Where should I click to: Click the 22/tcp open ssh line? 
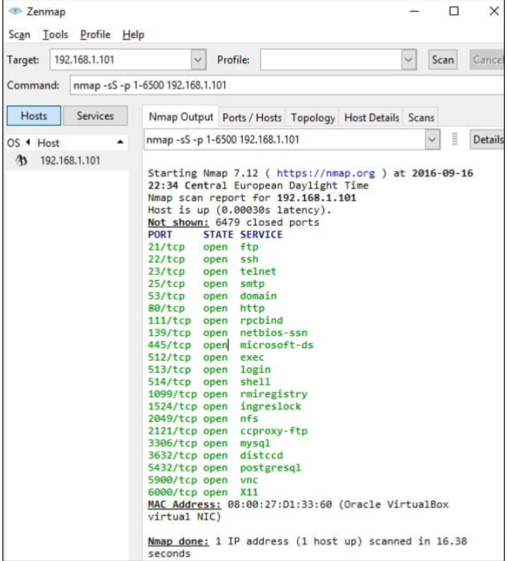pyautogui.click(x=203, y=259)
